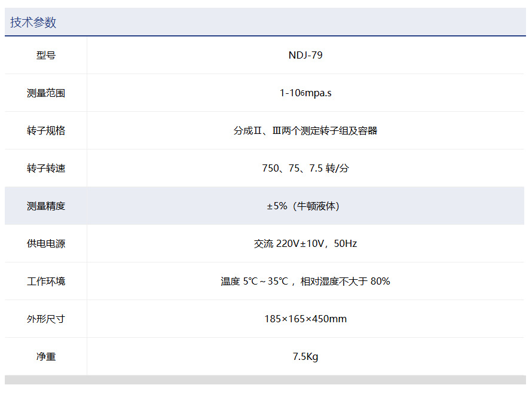Click the 测量范围 row label

pos(46,93)
